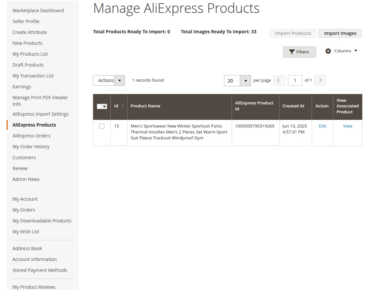
Task: Select AliExpress Import Settings in sidebar
Action: click(41, 114)
